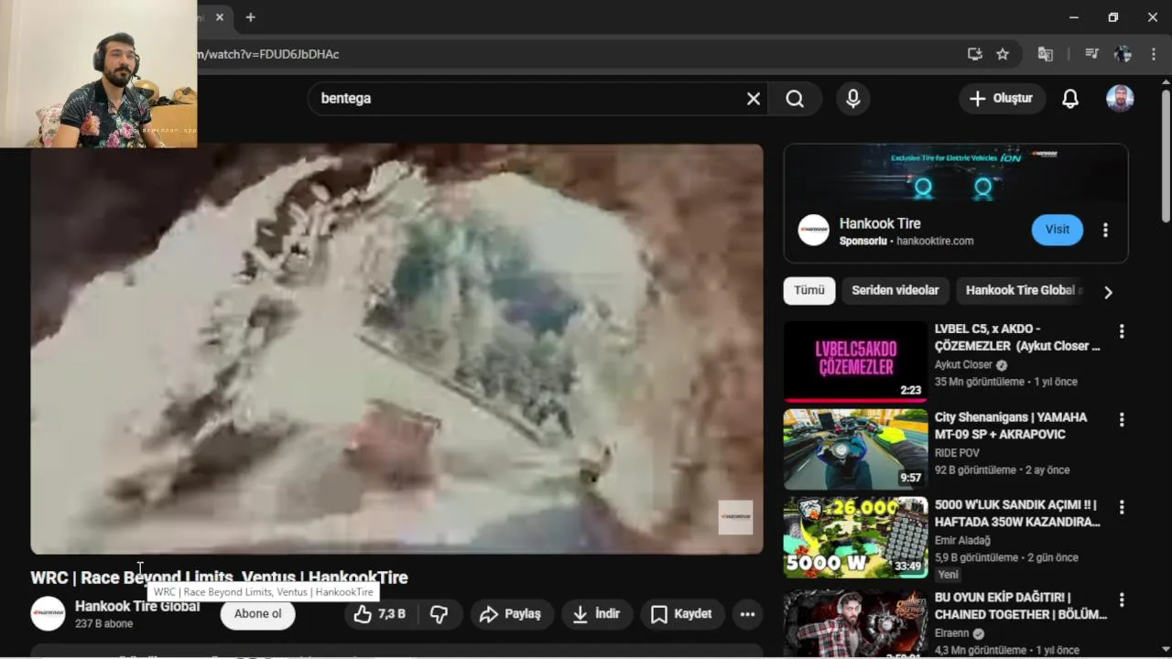Open the Hankook Tire Global channel name

(137, 606)
